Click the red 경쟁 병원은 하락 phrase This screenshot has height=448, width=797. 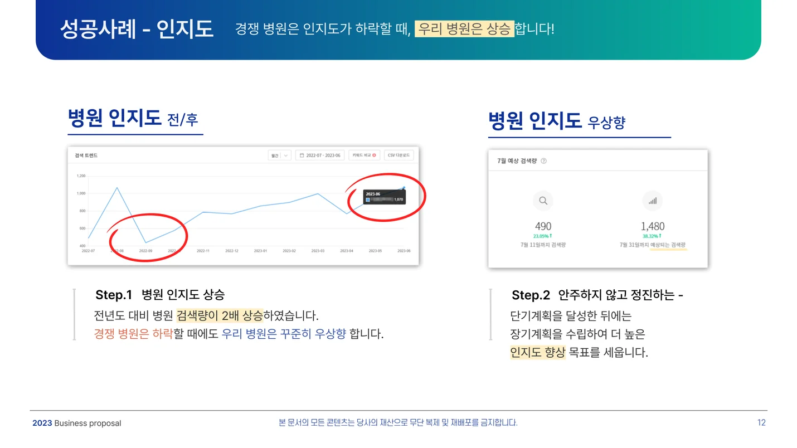point(133,334)
